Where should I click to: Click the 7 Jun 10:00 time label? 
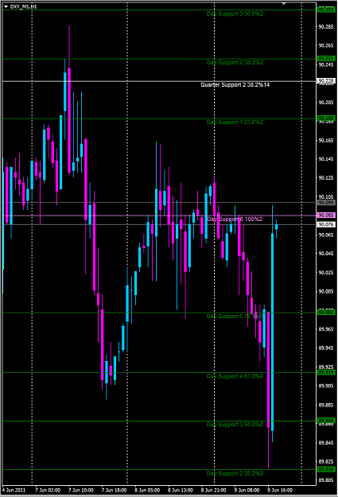pyautogui.click(x=81, y=490)
